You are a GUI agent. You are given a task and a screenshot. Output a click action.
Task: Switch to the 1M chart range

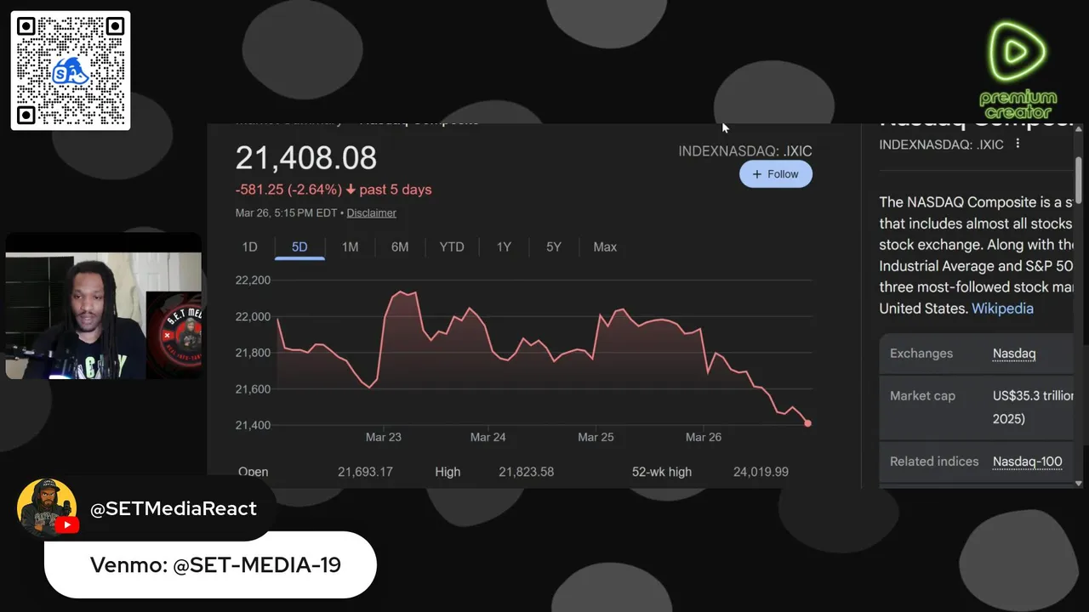pos(350,247)
